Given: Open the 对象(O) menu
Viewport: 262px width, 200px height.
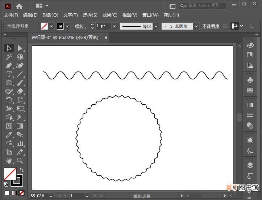Looking at the screenshot, I should 50,15.
